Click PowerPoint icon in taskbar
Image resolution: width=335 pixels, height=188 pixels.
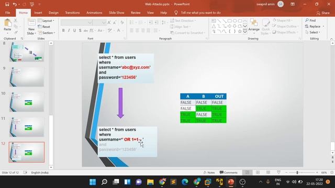tap(231, 182)
